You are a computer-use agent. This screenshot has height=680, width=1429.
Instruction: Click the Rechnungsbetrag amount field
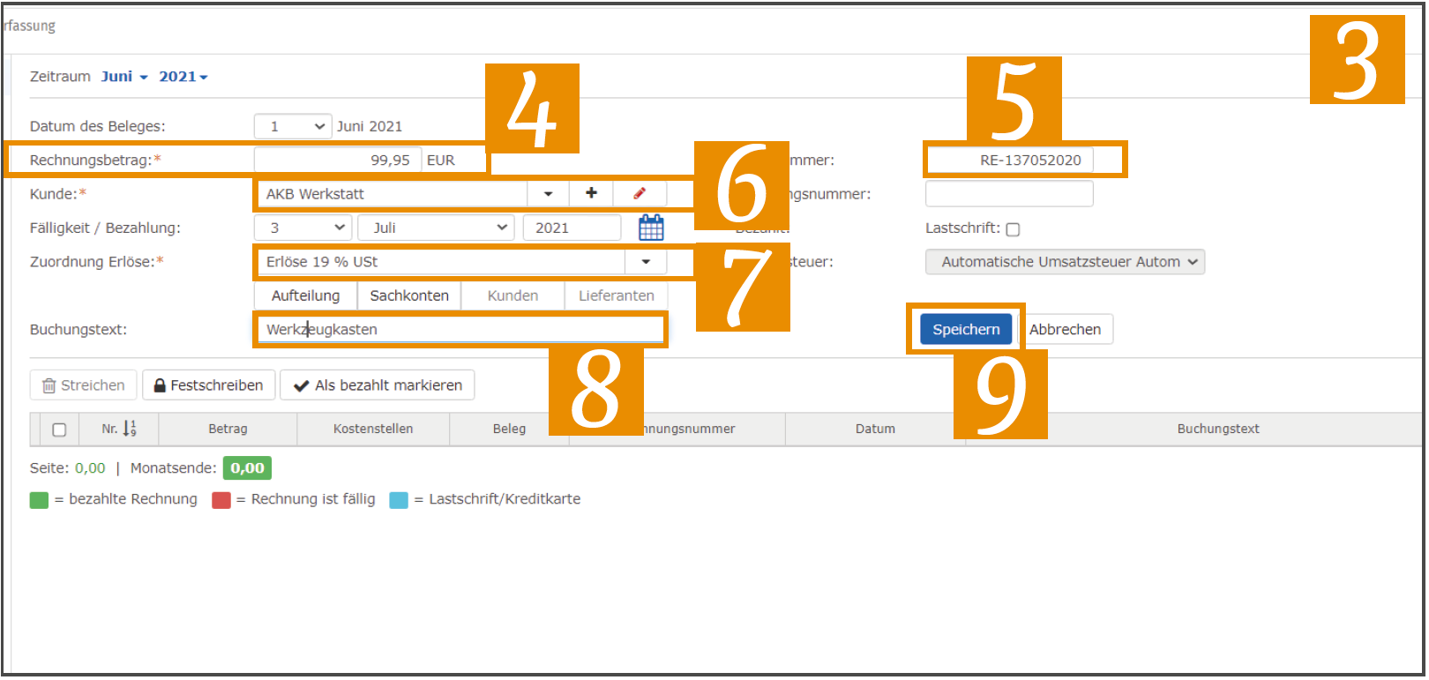(x=338, y=160)
